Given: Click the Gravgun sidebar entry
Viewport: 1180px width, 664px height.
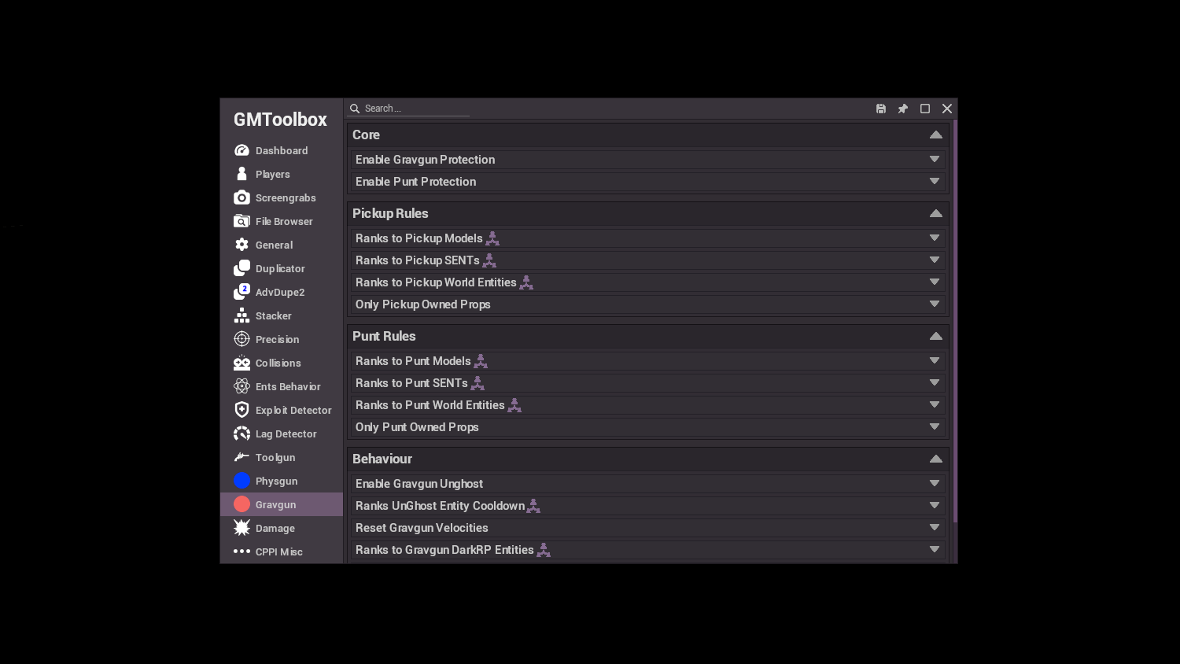Looking at the screenshot, I should click(282, 504).
